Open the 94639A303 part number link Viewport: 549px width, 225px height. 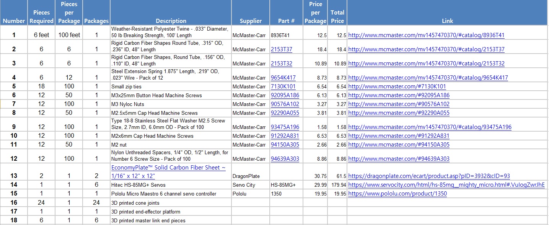pos(285,159)
